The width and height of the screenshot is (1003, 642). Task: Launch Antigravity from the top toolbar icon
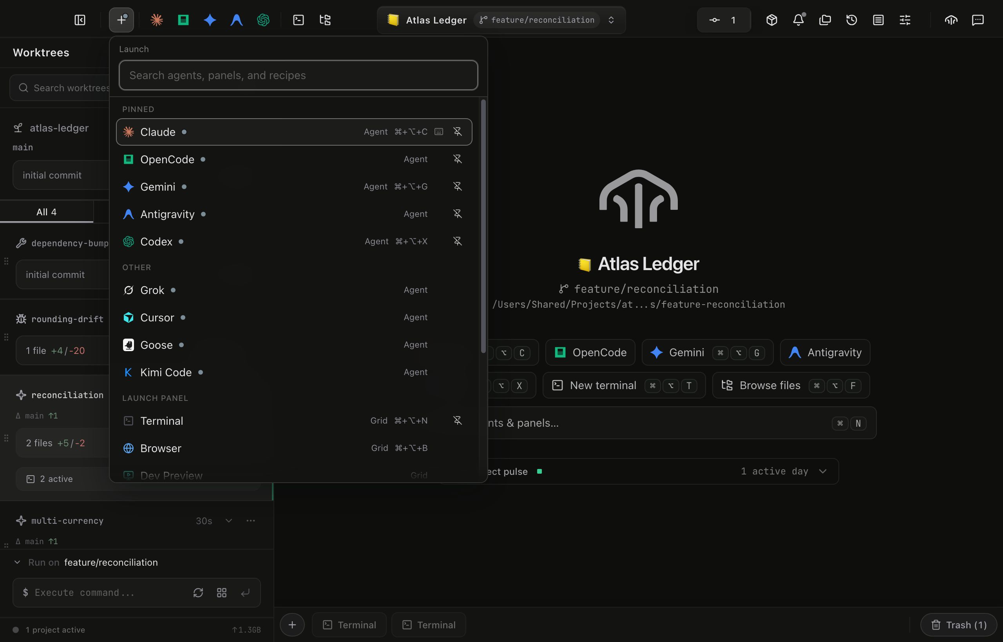(x=237, y=20)
